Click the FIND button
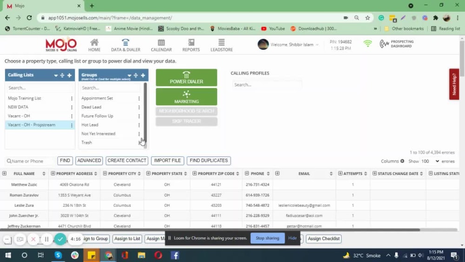Image resolution: width=465 pixels, height=262 pixels. pos(65,161)
